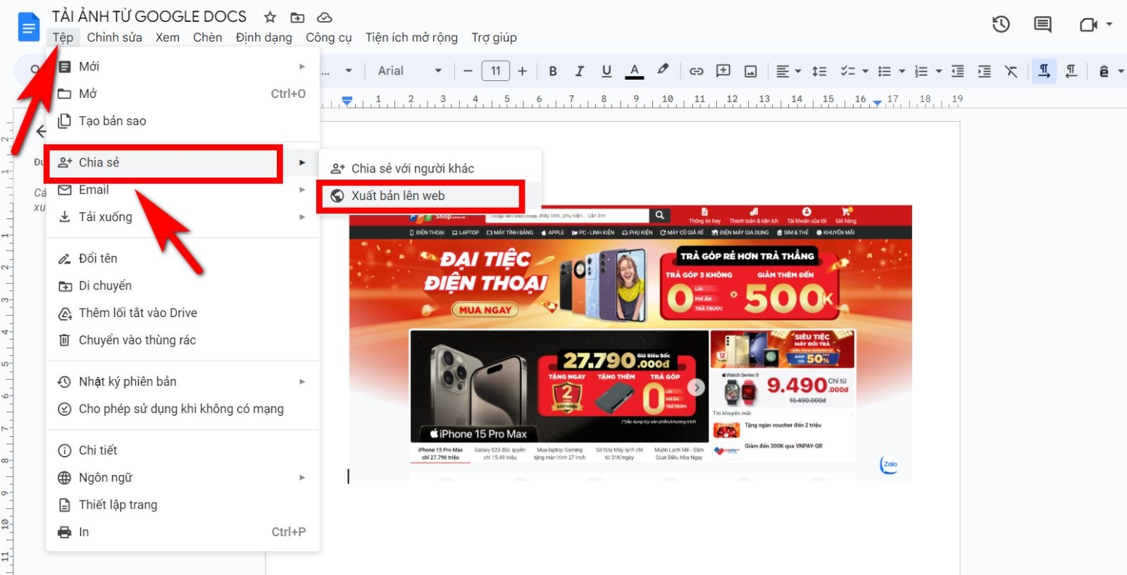Open the Chèn menu

[208, 37]
